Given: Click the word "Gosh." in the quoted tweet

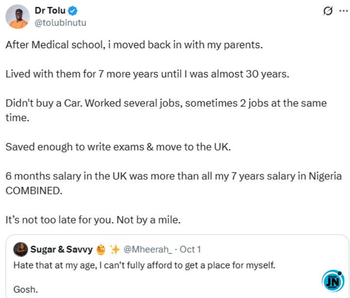Looking at the screenshot, I should coord(25,289).
